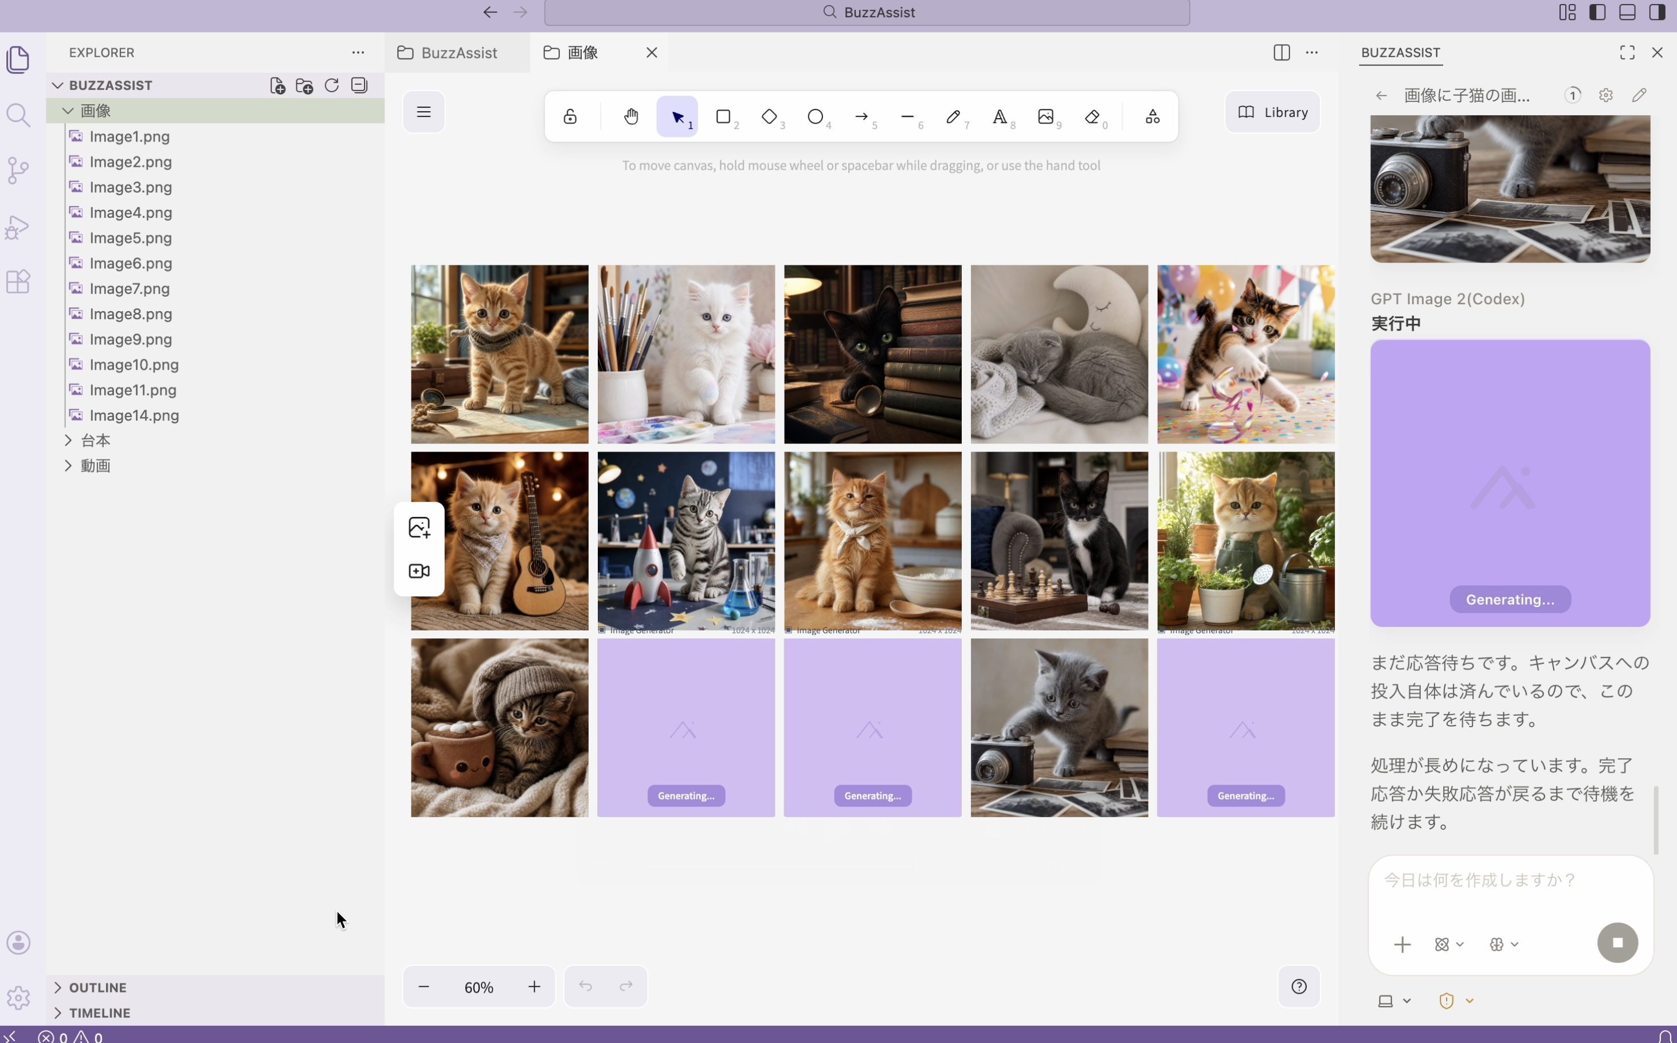Expand the OUTLINE section
1677x1043 pixels.
(x=215, y=987)
